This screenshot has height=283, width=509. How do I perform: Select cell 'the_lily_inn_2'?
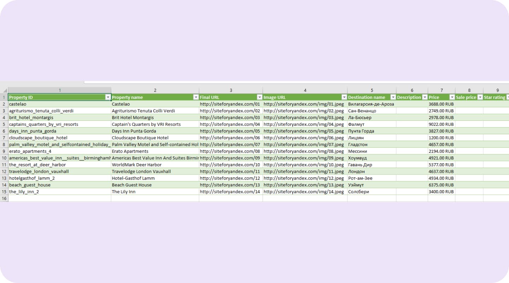59,191
